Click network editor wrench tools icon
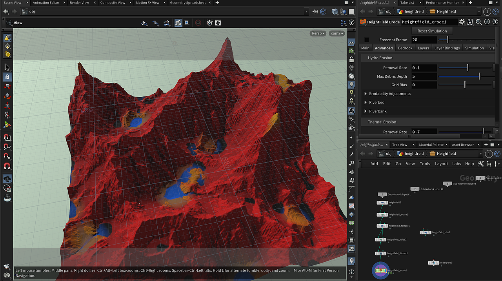 [481, 164]
